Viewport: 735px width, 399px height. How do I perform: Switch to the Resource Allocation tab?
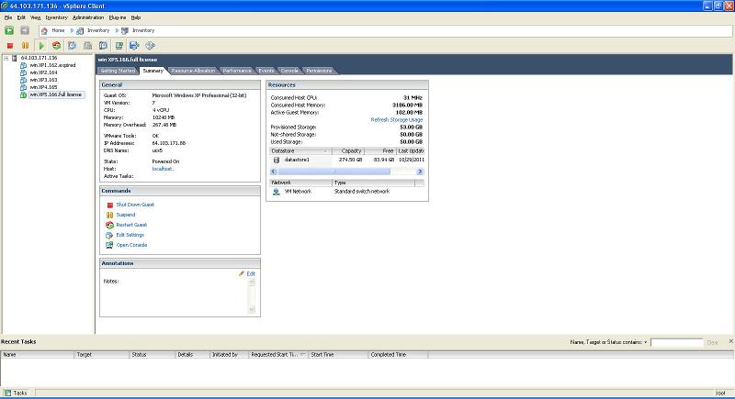coord(193,71)
